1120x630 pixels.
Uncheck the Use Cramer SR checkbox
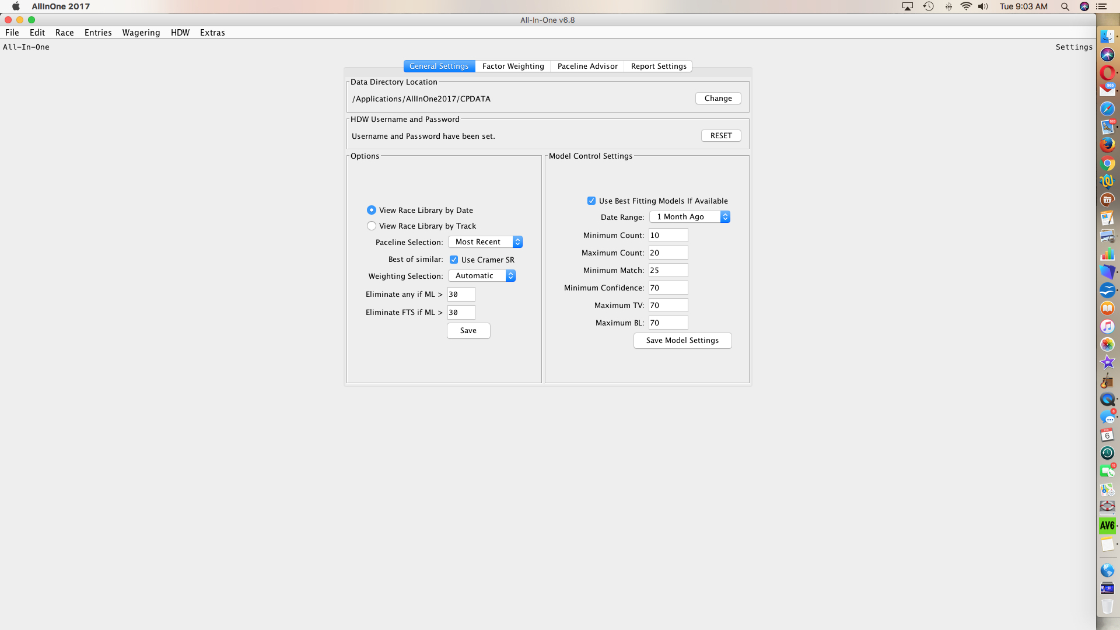coord(454,260)
